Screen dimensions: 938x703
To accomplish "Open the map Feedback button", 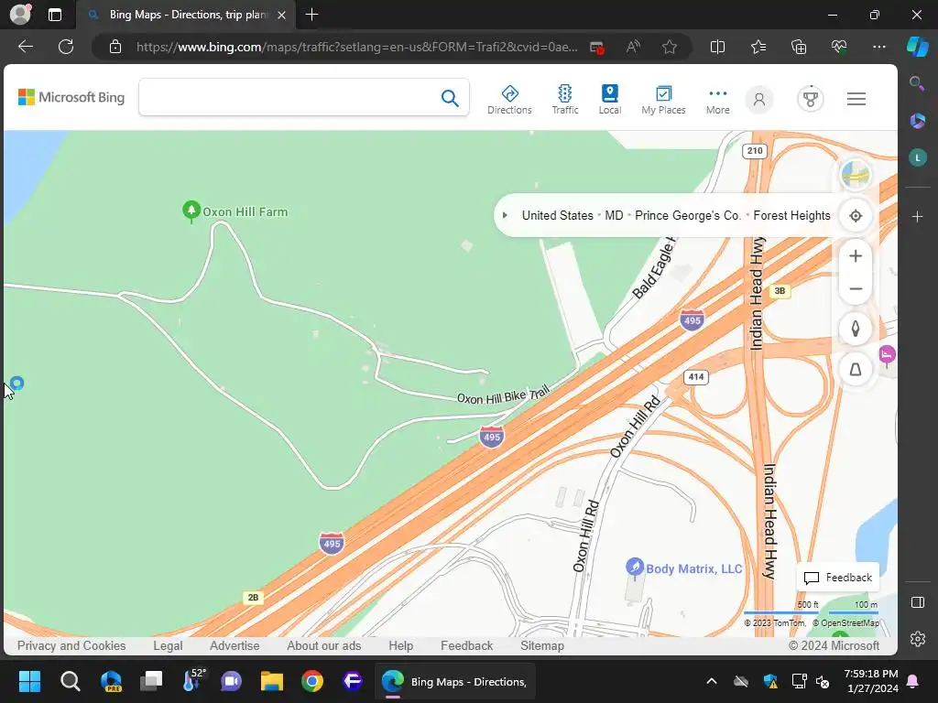I will click(838, 578).
